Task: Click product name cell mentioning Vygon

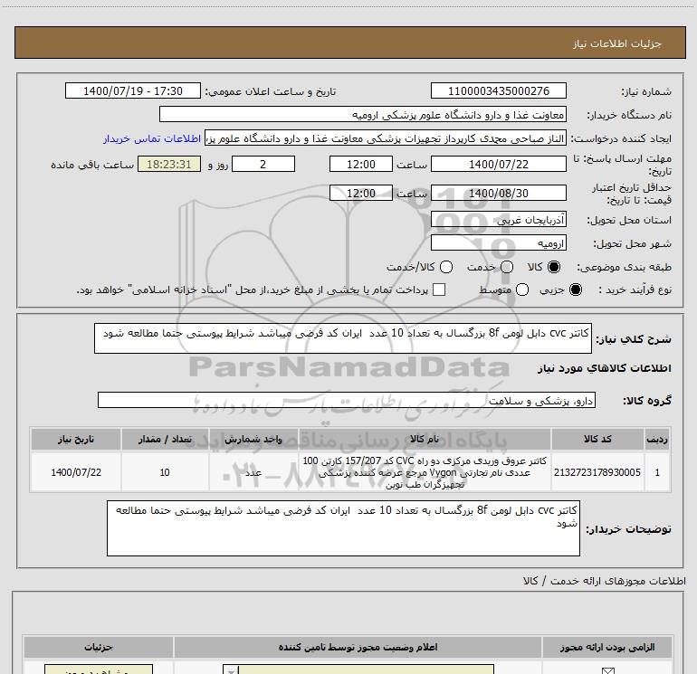Action: click(425, 472)
